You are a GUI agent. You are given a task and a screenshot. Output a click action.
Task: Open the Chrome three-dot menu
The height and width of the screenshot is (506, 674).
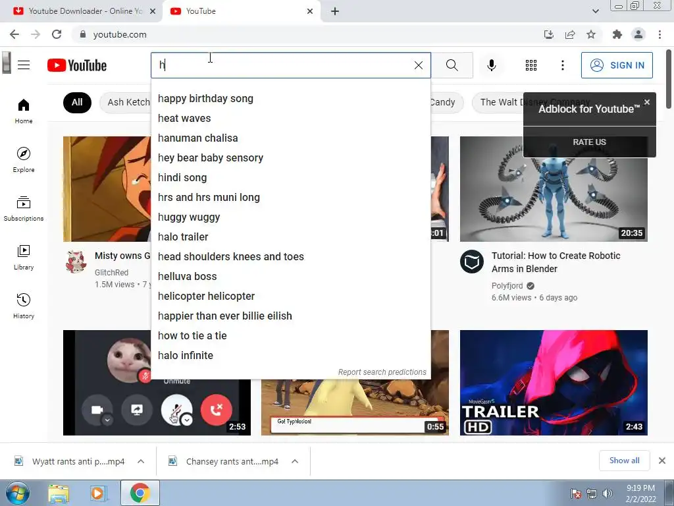pos(660,34)
